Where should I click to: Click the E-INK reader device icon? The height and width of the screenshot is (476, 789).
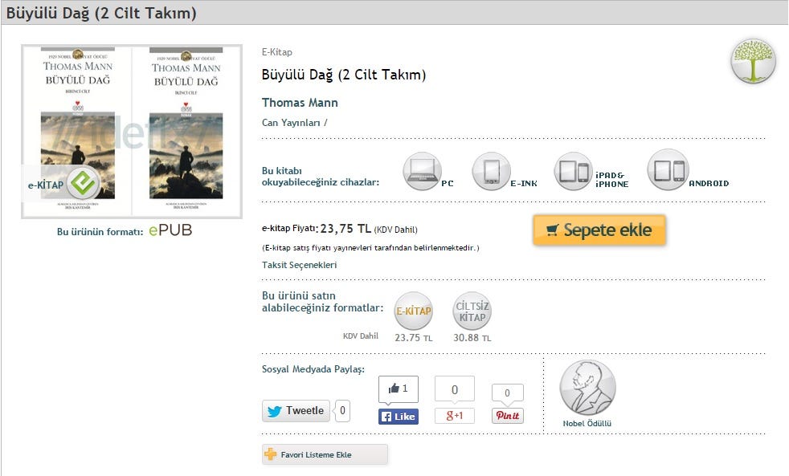[x=491, y=172]
